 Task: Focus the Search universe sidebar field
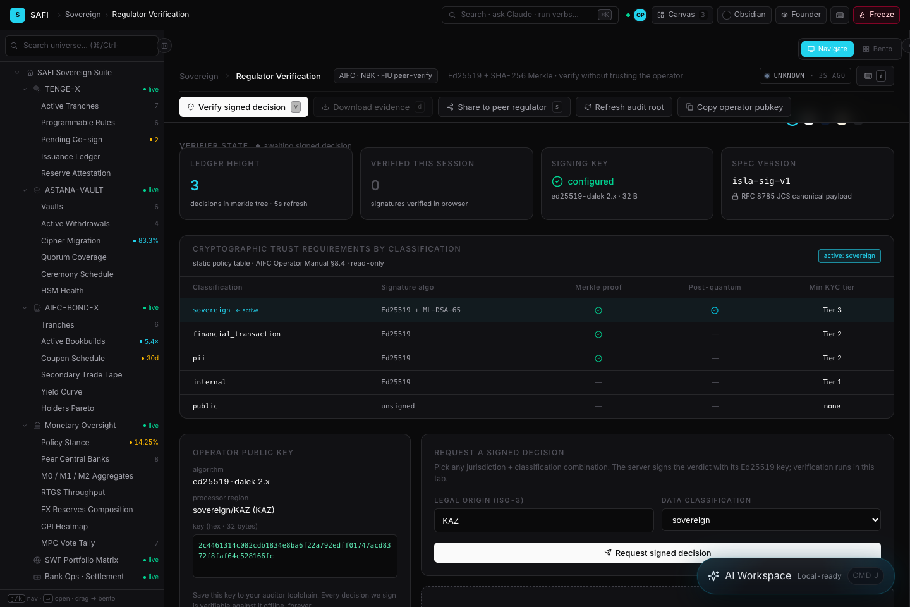pos(82,46)
